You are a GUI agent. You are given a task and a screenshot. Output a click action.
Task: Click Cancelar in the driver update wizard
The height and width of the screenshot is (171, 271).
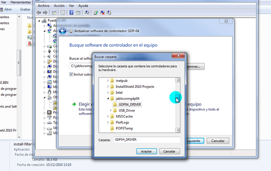pos(218,141)
